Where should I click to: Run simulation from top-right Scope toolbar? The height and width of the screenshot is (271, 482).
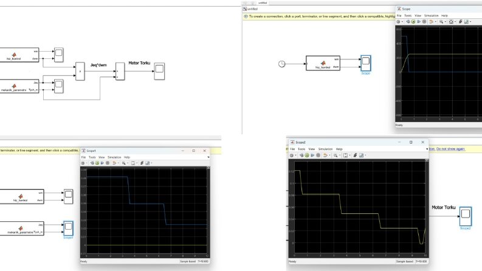(x=413, y=21)
